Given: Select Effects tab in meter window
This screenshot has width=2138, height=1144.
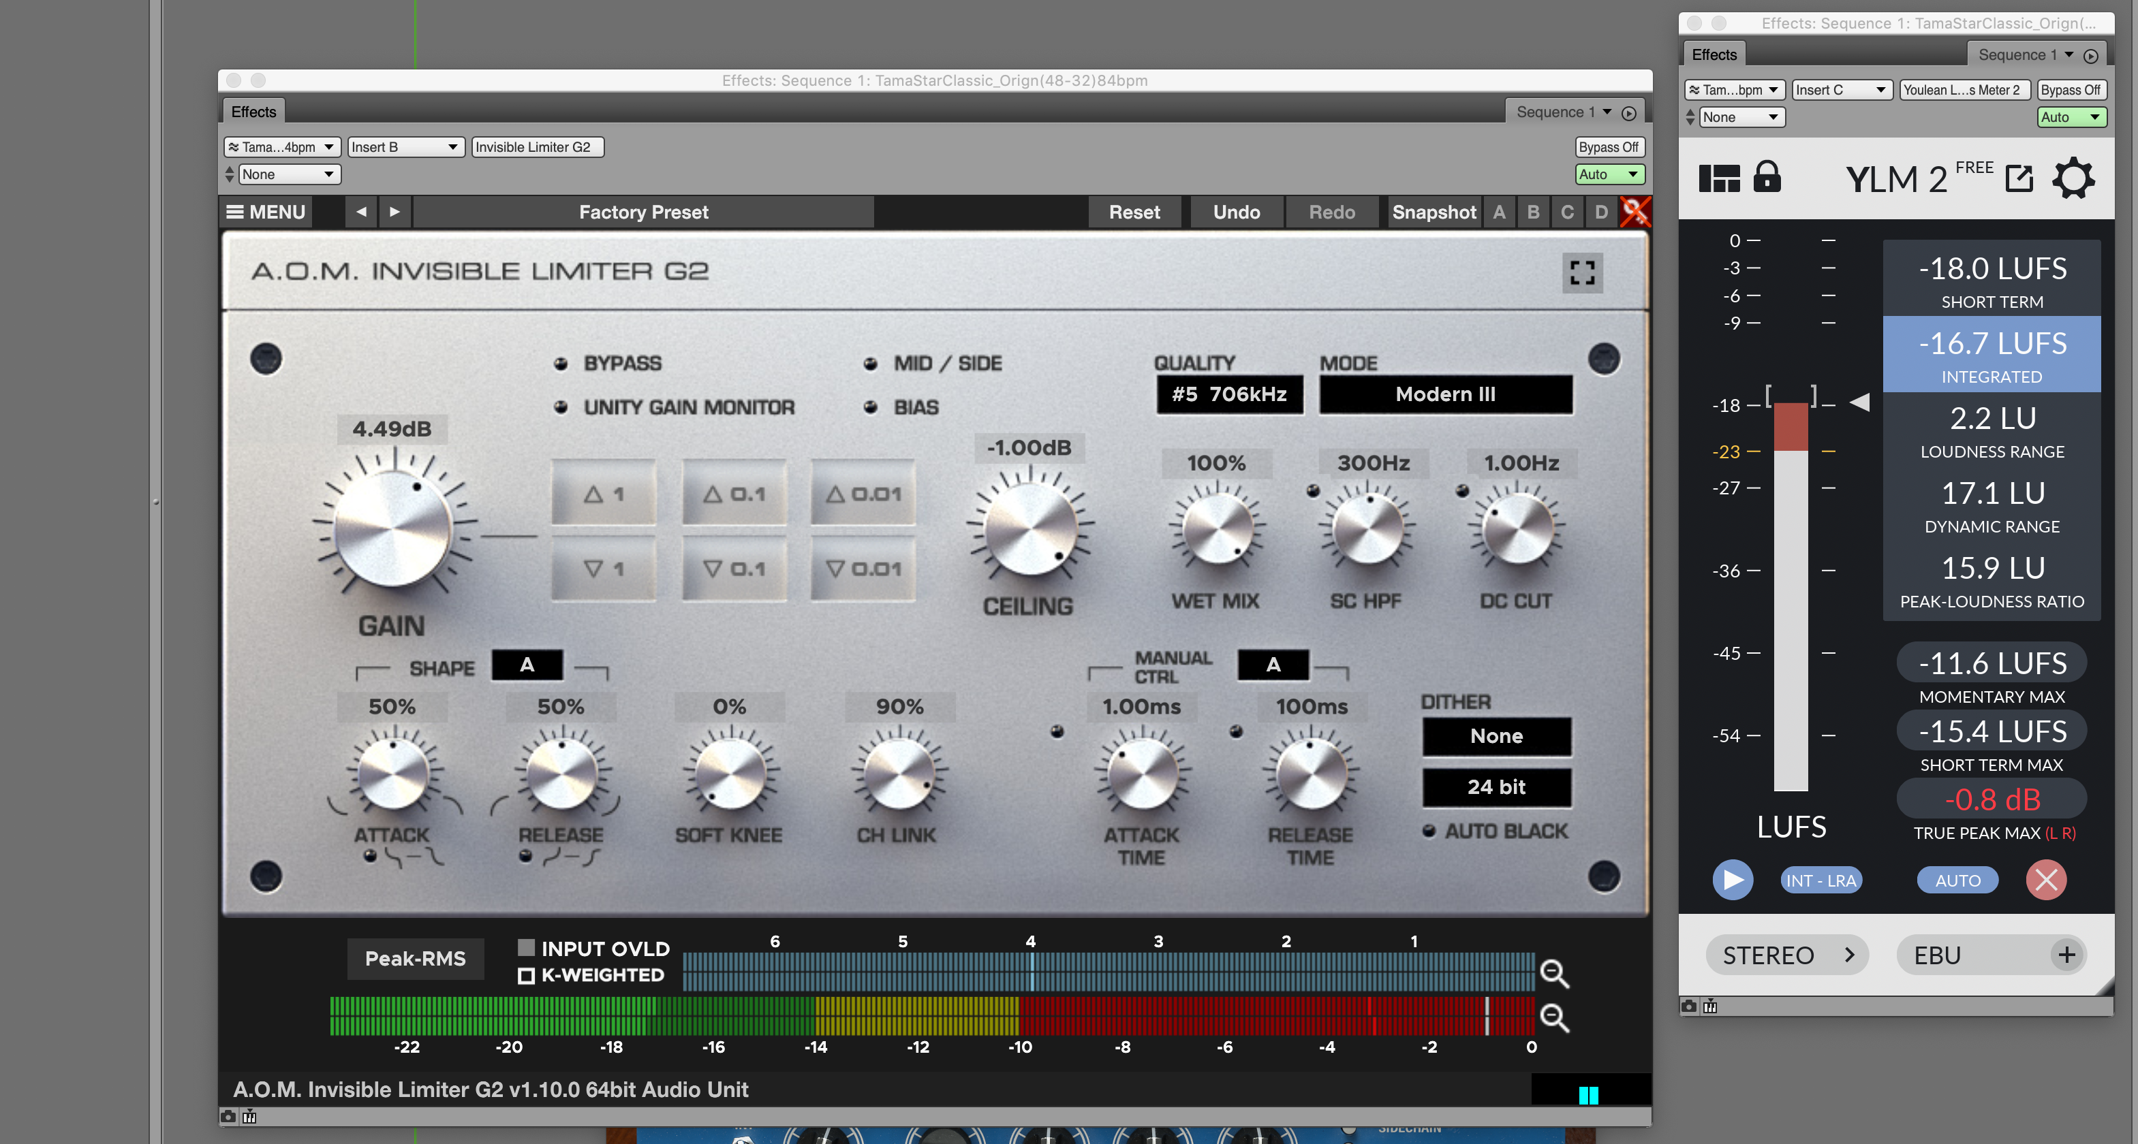Looking at the screenshot, I should 1714,54.
